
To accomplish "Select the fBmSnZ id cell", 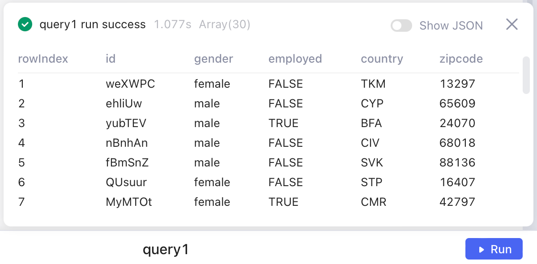I will (127, 162).
